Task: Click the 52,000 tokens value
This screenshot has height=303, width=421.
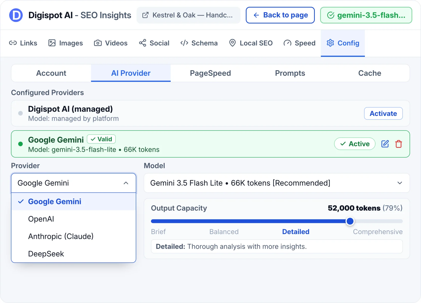Action: click(x=354, y=208)
